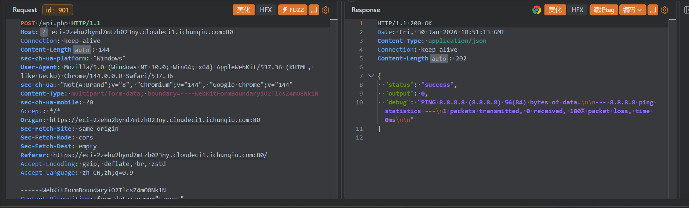Open the Origin URL link
This screenshot has height=208, width=689.
(x=155, y=120)
